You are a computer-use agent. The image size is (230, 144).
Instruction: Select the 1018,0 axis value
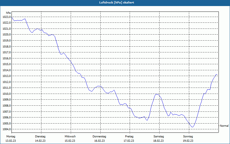click(7, 46)
